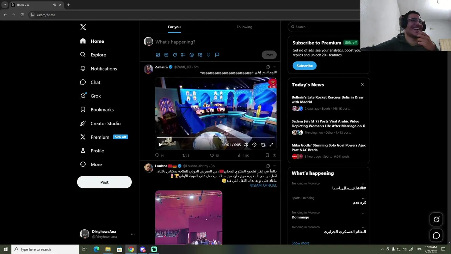Switch to the For you tab

tap(174, 27)
